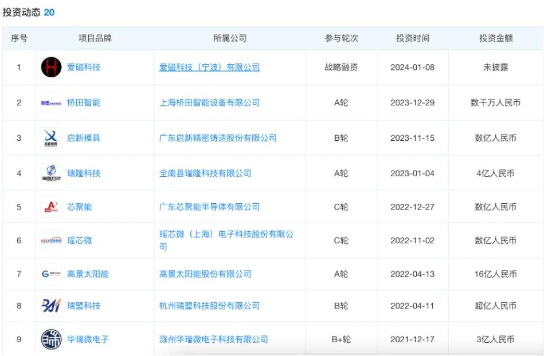
Task: Open the 启新模具 logo thumbnail
Action: pyautogui.click(x=52, y=138)
